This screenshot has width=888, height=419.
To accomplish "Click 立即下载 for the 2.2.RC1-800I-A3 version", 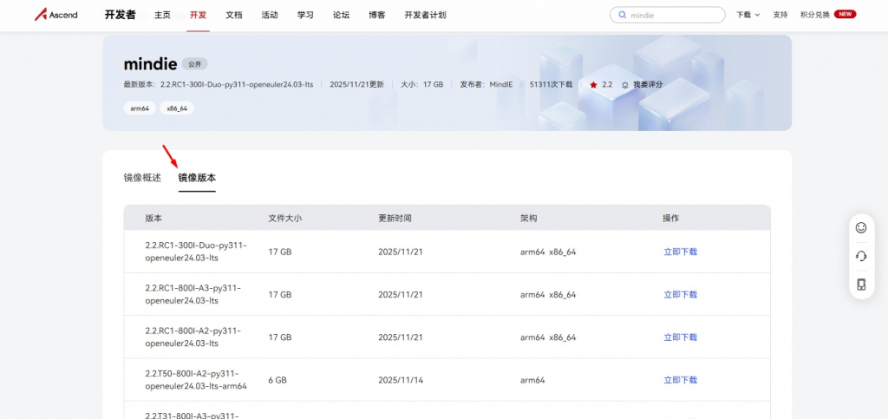I will coord(680,294).
